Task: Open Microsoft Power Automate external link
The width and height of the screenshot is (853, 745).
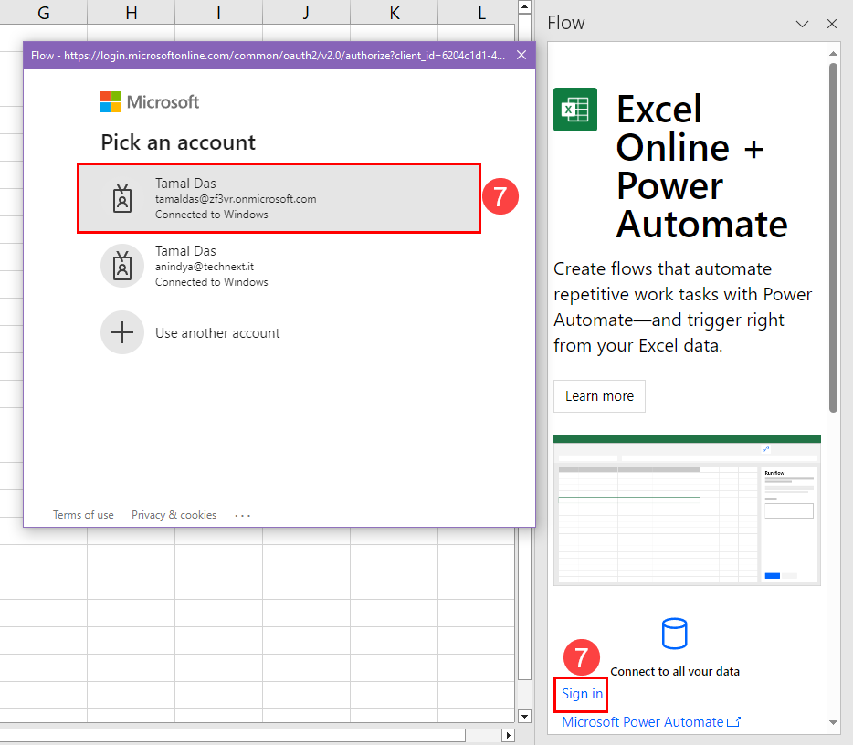Action: pyautogui.click(x=651, y=721)
